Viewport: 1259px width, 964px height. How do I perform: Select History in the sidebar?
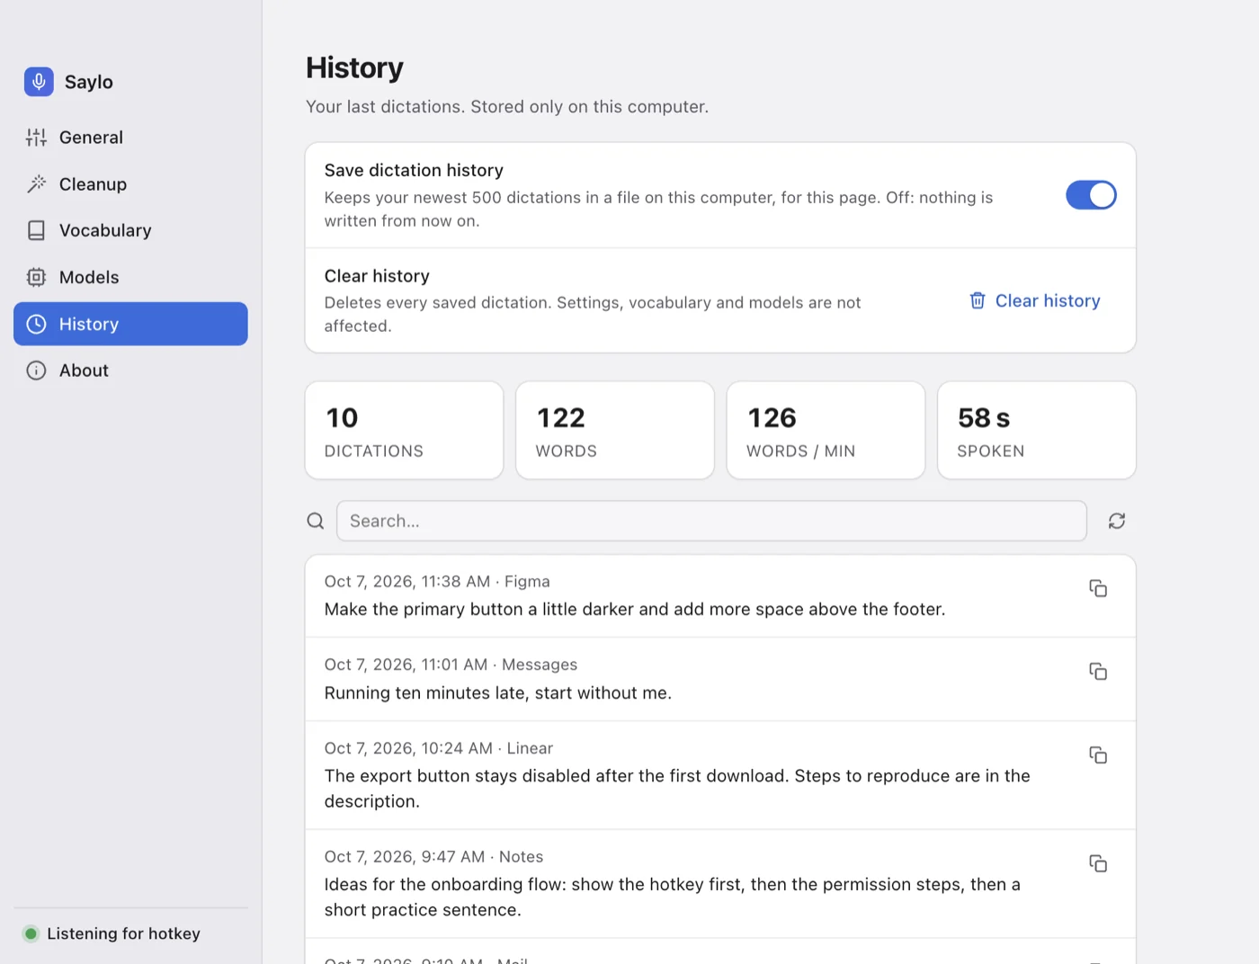130,324
